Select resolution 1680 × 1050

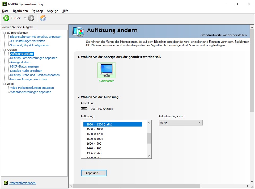click(x=113, y=129)
